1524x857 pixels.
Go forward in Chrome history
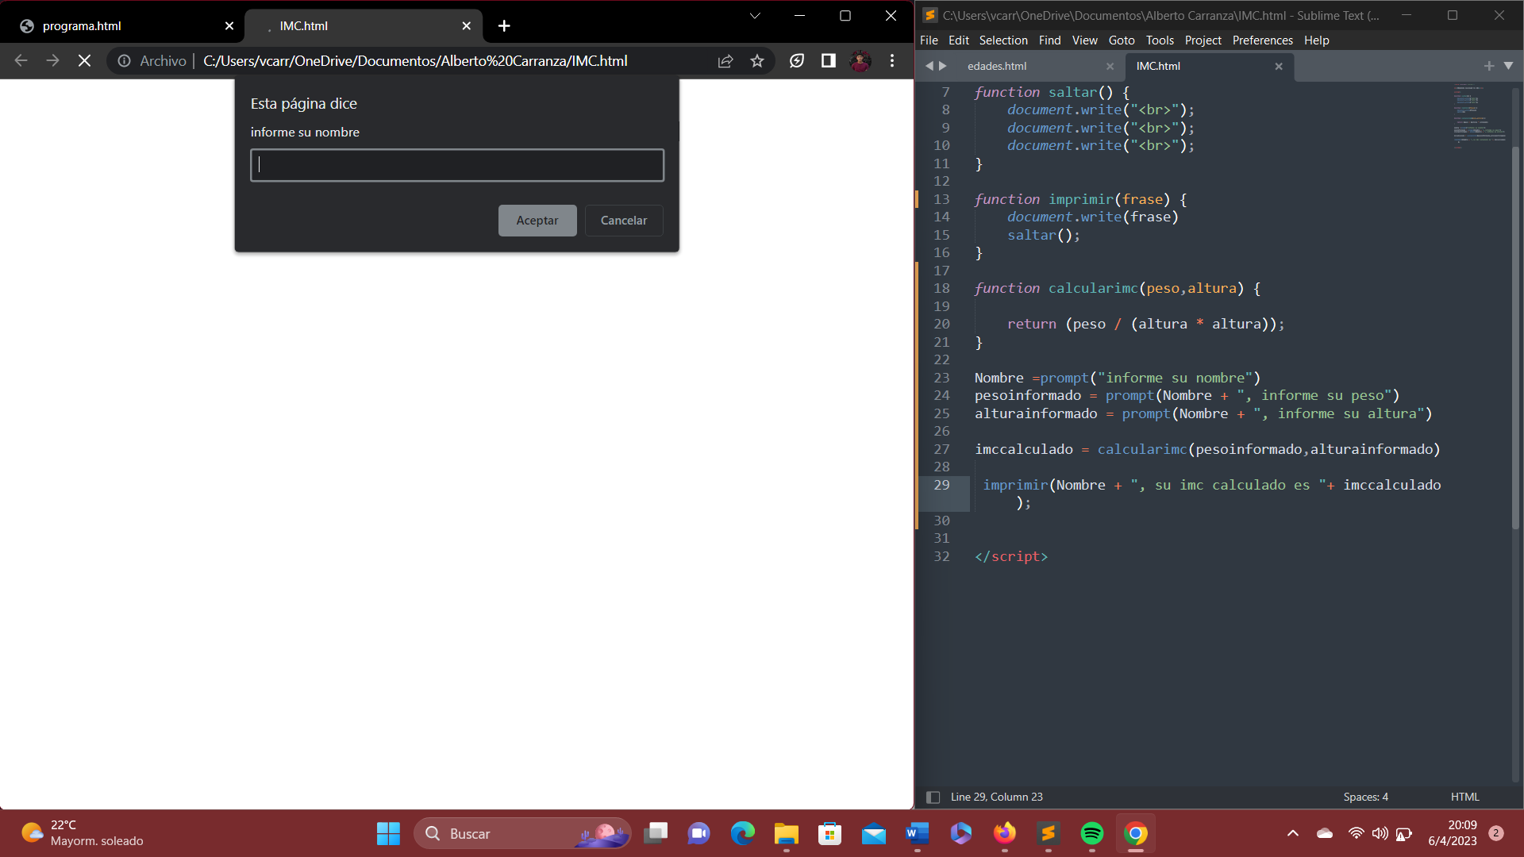point(52,61)
